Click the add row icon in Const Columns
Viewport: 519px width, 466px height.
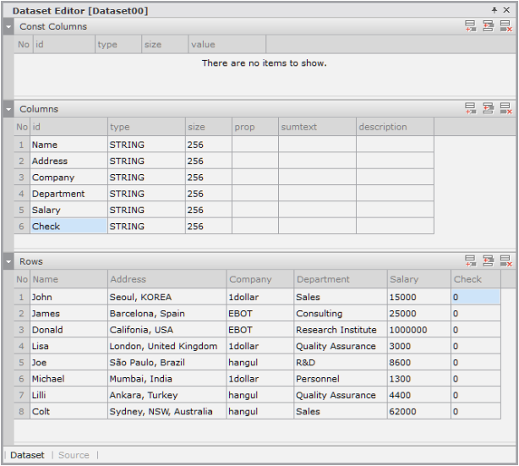(470, 26)
